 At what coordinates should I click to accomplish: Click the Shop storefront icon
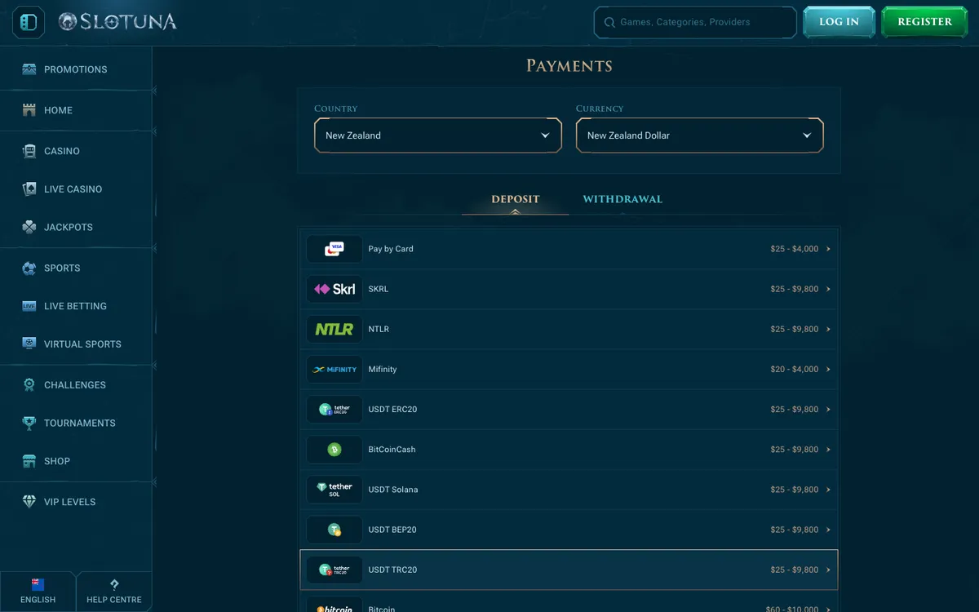pos(29,461)
